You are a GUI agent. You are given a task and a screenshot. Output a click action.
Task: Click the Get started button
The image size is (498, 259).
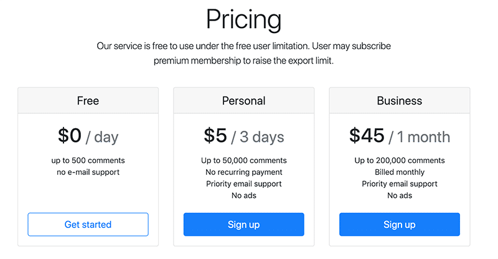click(x=88, y=224)
